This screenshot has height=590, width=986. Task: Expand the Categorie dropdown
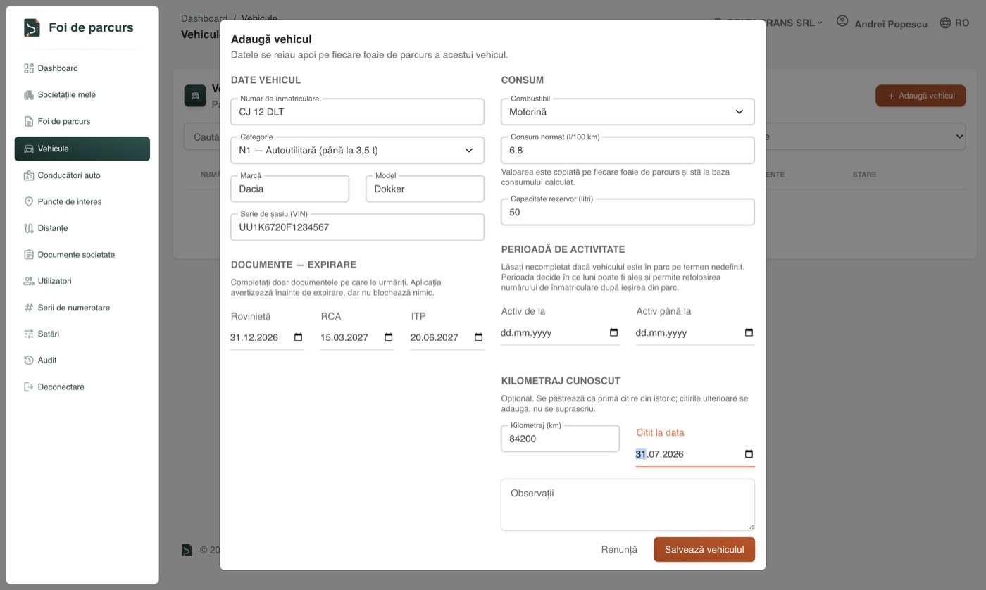[357, 150]
